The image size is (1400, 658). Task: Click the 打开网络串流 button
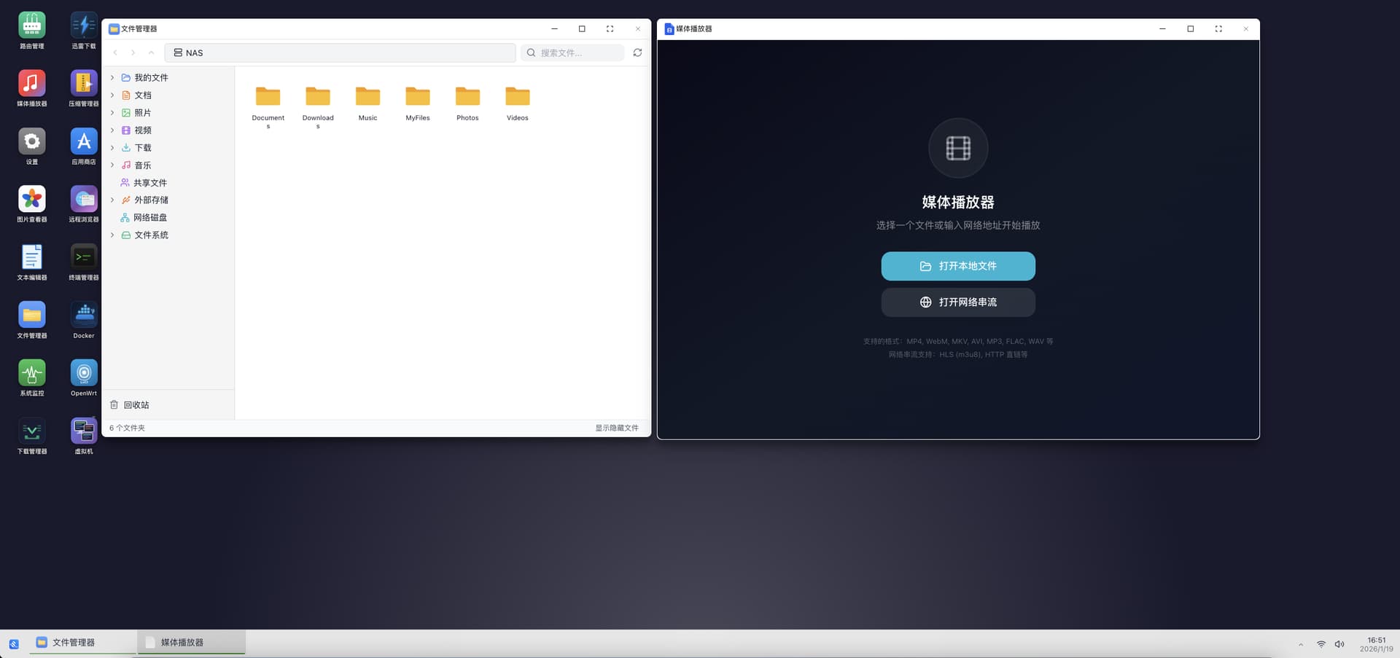tap(957, 302)
